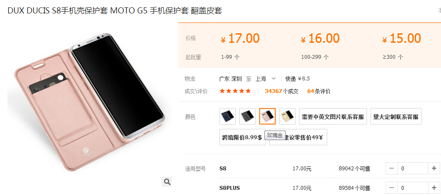Click the five-star rating
The width and height of the screenshot is (441, 195).
tap(235, 91)
